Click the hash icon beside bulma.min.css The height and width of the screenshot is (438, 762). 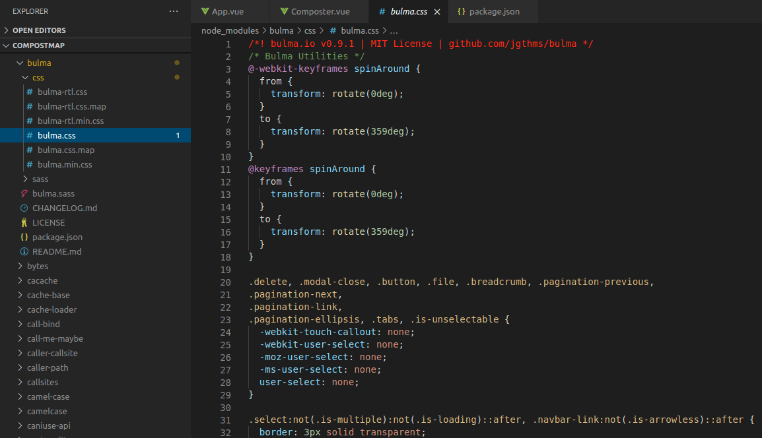click(x=30, y=164)
